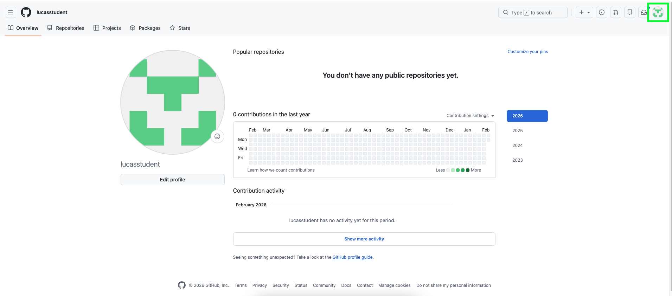Switch to the Repositories tab
Viewport: 672px width, 296px height.
tap(66, 28)
